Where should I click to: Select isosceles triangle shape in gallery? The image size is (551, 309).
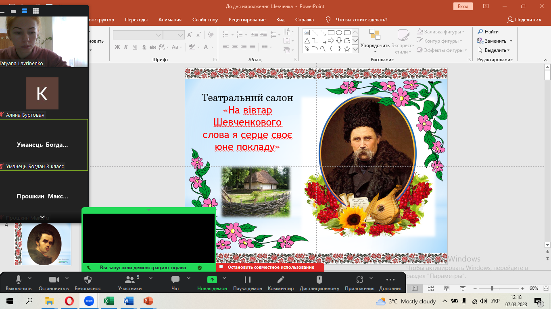[307, 41]
